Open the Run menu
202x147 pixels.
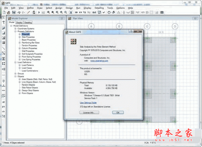[x=78, y=8]
